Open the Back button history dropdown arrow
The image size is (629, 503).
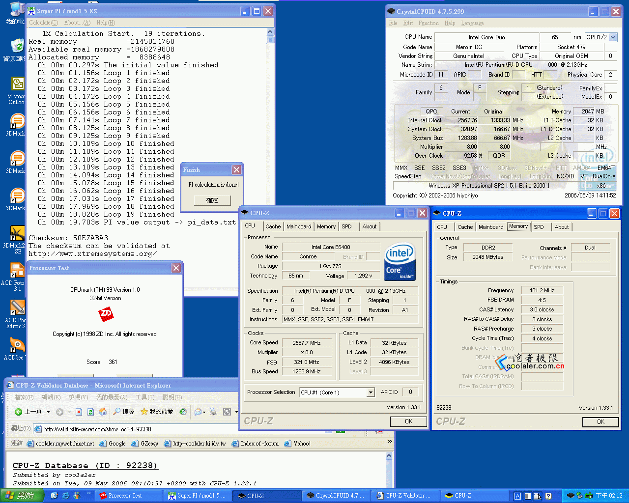[48, 412]
